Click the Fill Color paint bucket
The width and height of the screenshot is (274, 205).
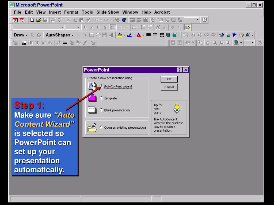pos(120,35)
